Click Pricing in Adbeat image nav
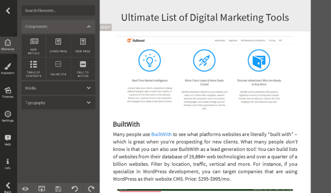Image resolution: width=331 pixels, height=193 pixels. coord(272,41)
